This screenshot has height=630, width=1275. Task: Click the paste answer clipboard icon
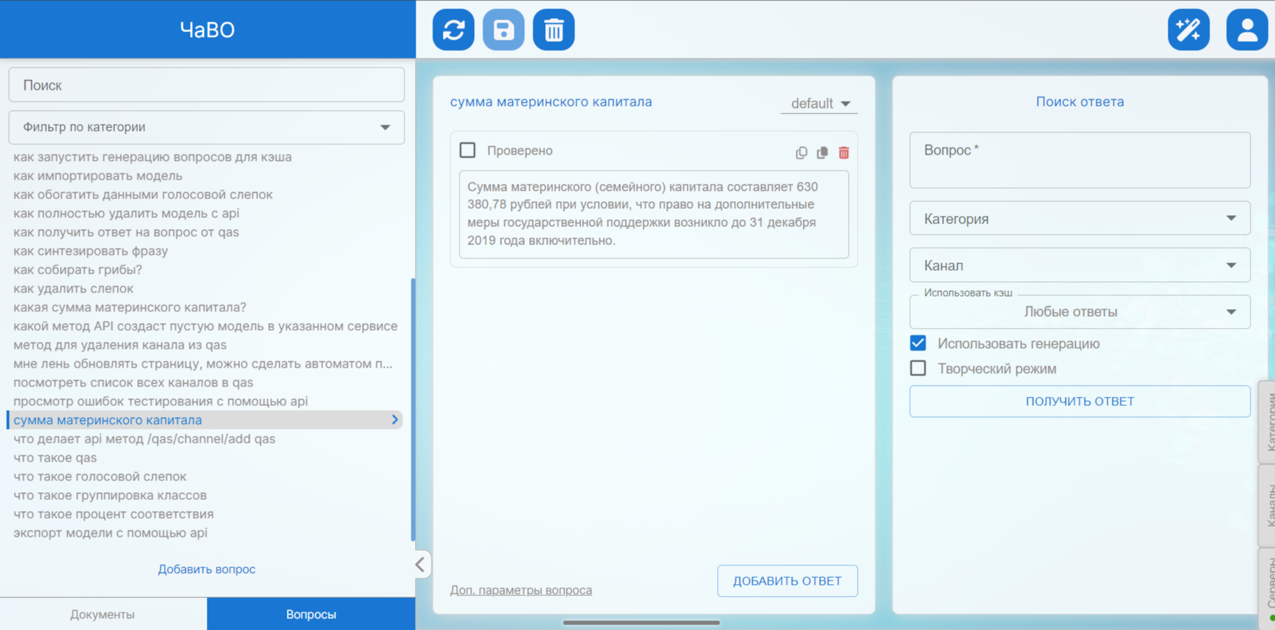[822, 152]
